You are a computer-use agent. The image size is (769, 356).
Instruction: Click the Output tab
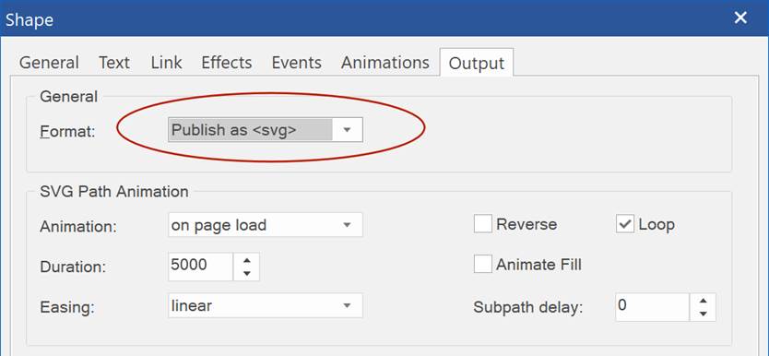[477, 63]
